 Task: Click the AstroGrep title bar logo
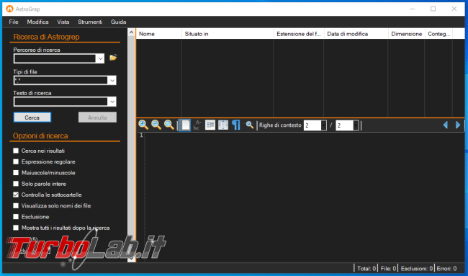9,9
